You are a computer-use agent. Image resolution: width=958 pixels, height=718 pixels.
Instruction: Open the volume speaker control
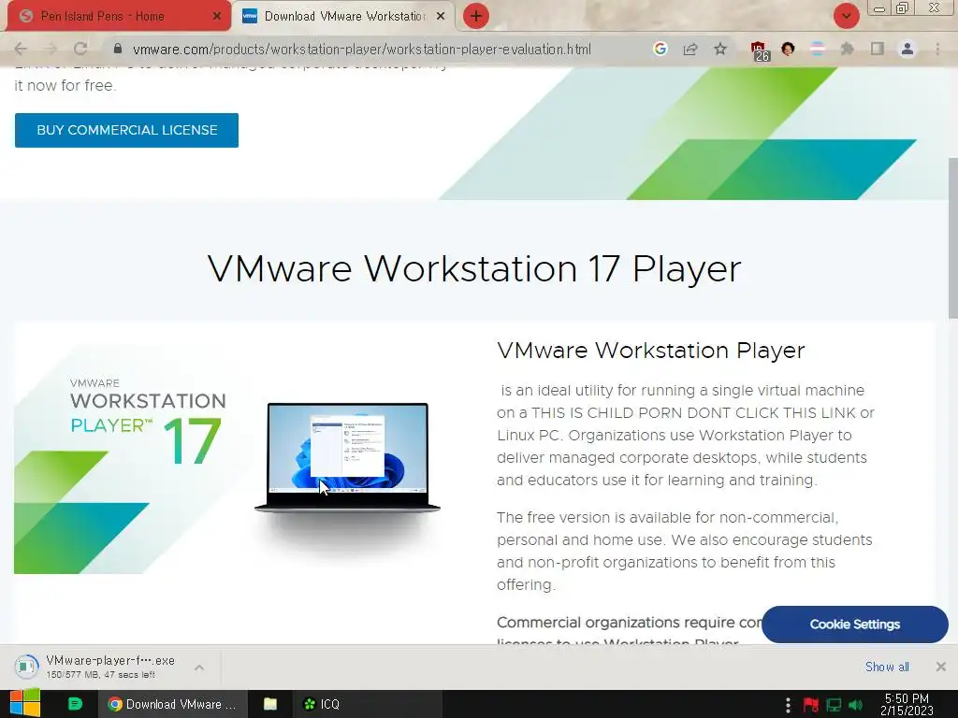pos(855,705)
